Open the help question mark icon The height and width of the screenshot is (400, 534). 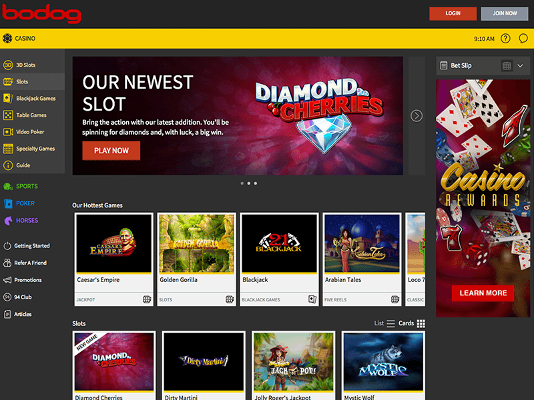pyautogui.click(x=505, y=39)
